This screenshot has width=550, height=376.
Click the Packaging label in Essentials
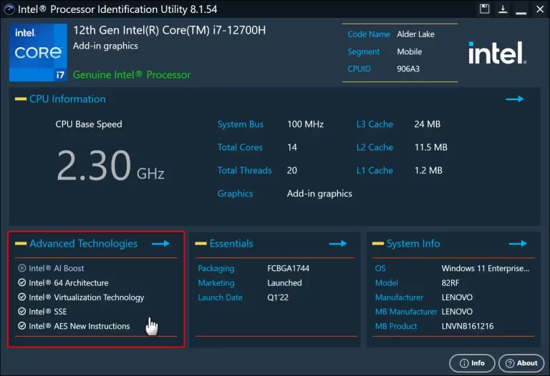[x=216, y=269]
